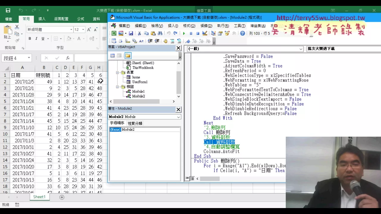Image resolution: width=381 pixels, height=214 pixels.
Task: Click Increase Font Size icon in Excel ribbon
Action: pyautogui.click(x=89, y=30)
